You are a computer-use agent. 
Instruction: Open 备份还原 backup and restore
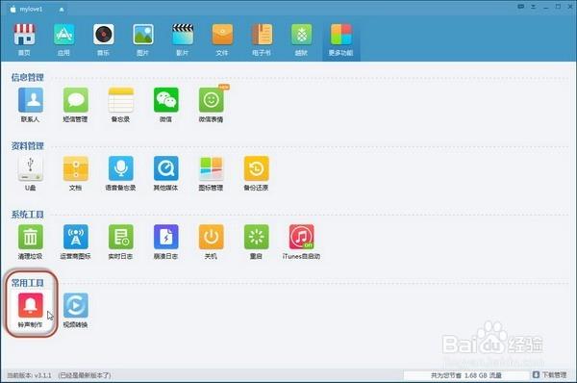[x=257, y=173]
